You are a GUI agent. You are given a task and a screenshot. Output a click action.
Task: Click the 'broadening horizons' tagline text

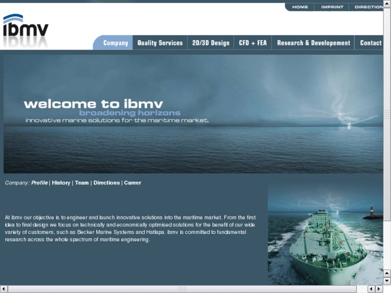tap(130, 113)
